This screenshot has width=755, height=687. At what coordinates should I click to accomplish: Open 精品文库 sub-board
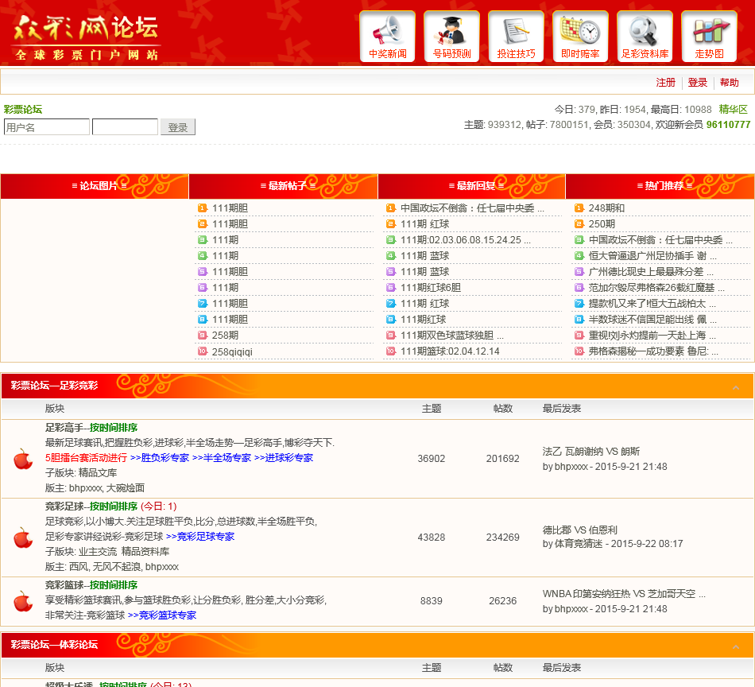[98, 473]
